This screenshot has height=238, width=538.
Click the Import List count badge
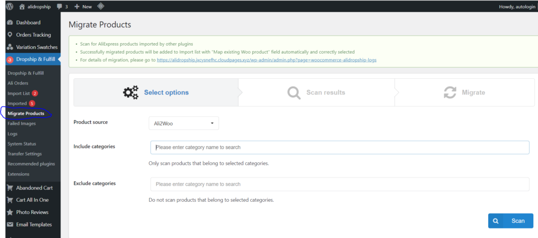click(x=35, y=94)
